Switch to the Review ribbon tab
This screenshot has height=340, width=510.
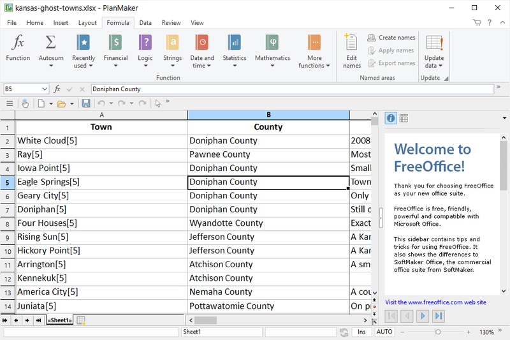pos(171,23)
